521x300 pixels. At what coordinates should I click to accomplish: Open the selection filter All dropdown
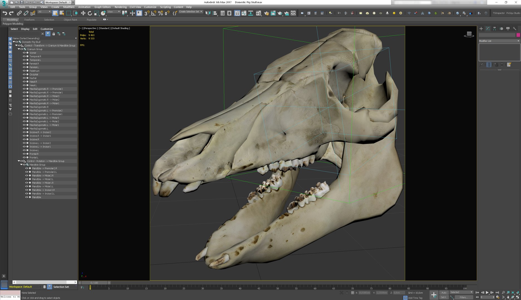(x=44, y=12)
